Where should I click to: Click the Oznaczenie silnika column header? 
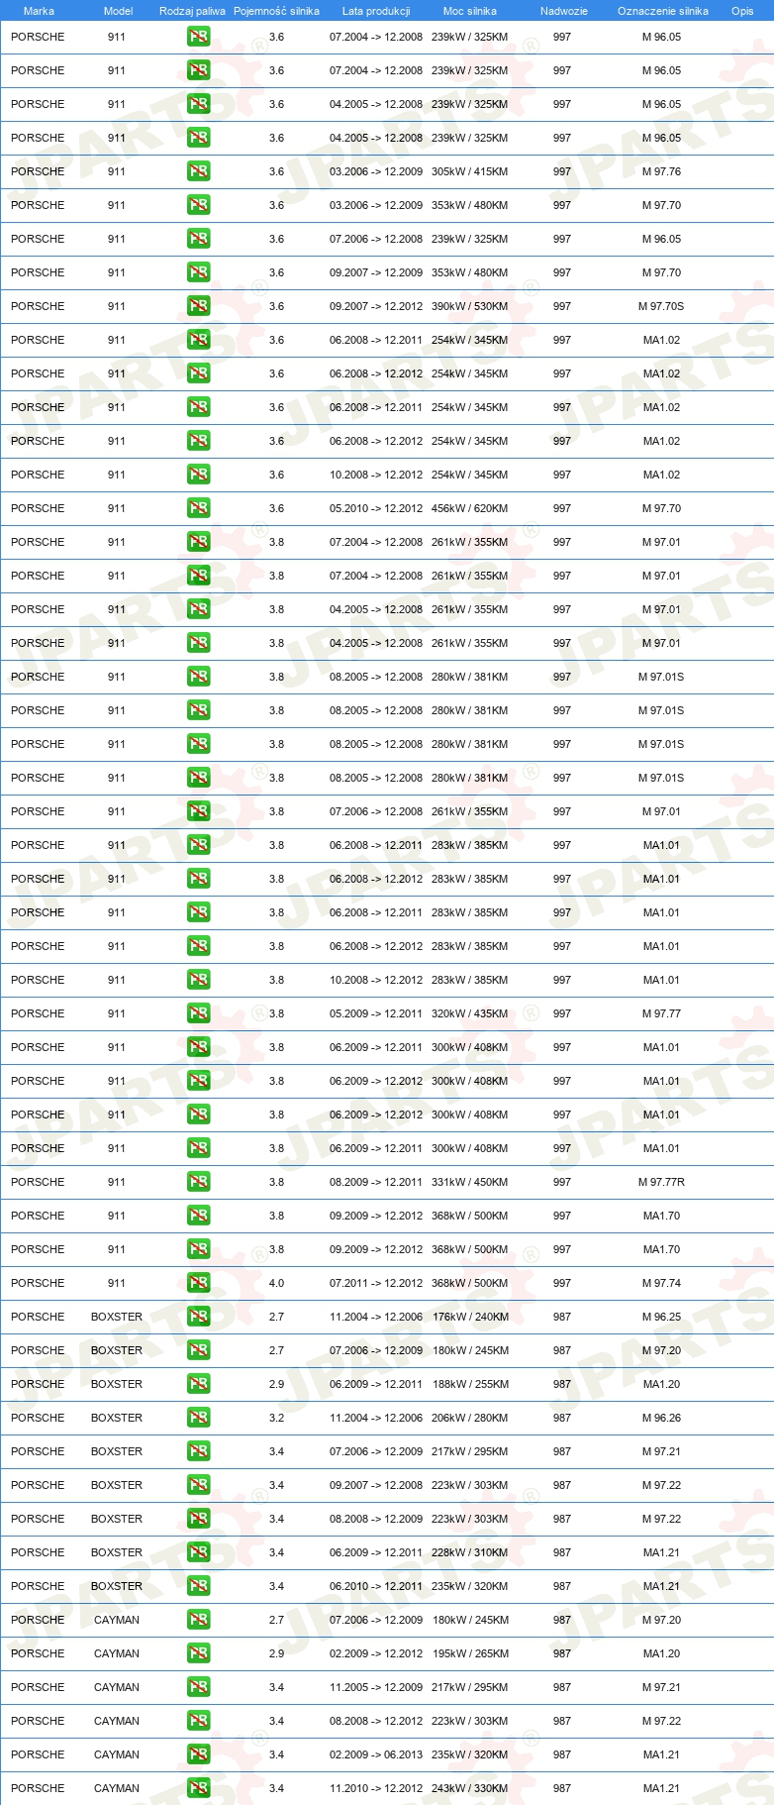click(x=663, y=11)
